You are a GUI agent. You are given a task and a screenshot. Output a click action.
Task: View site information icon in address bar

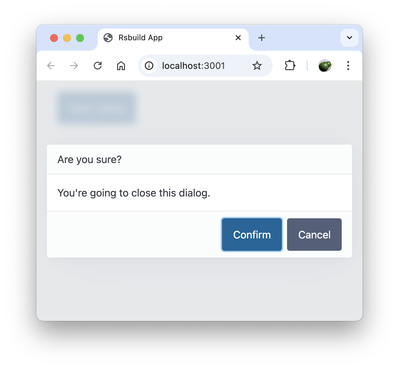[149, 66]
